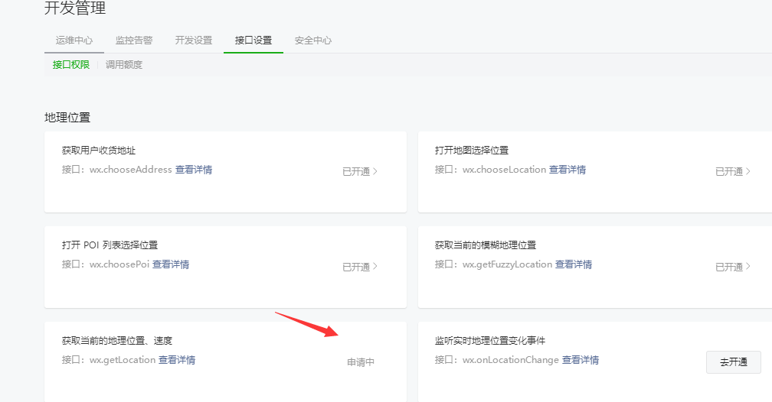772x402 pixels.
Task: Open 查看详情 link for wx.chooseLocation
Action: [568, 170]
